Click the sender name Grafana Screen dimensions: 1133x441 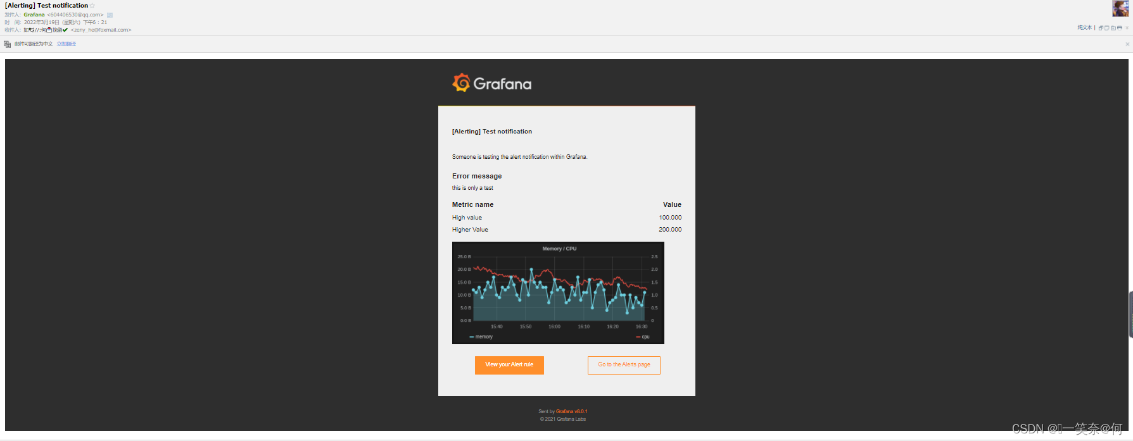34,15
